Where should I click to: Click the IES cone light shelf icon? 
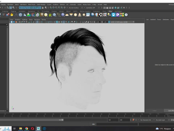(80, 15)
